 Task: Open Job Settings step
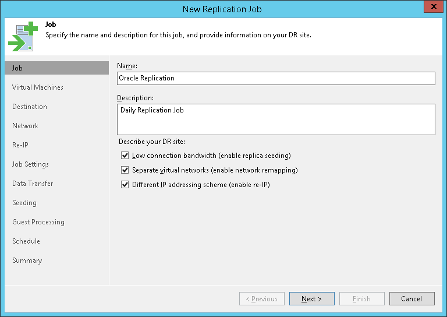(x=30, y=164)
